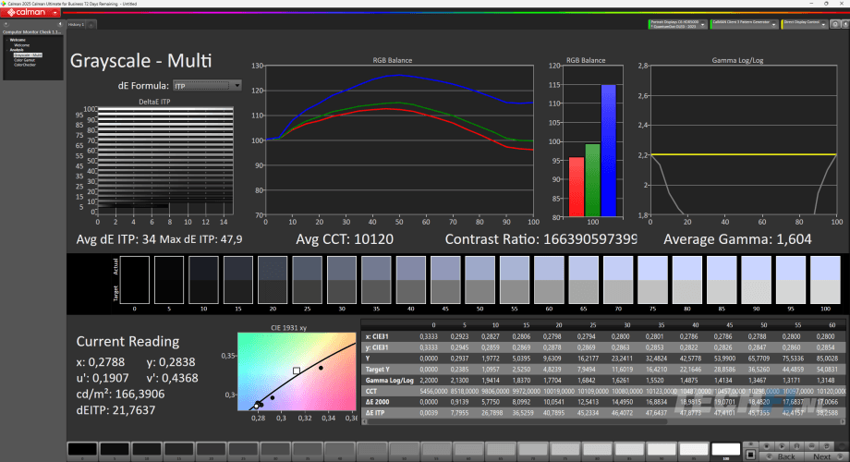Screen dimensions: 850x462
Task: Select the 5% gray pattern button
Action: 115,450
